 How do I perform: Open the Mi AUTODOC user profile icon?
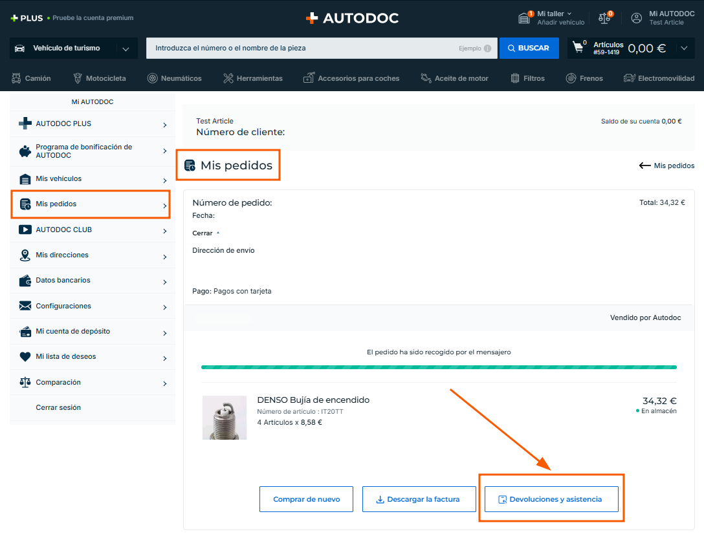(637, 18)
